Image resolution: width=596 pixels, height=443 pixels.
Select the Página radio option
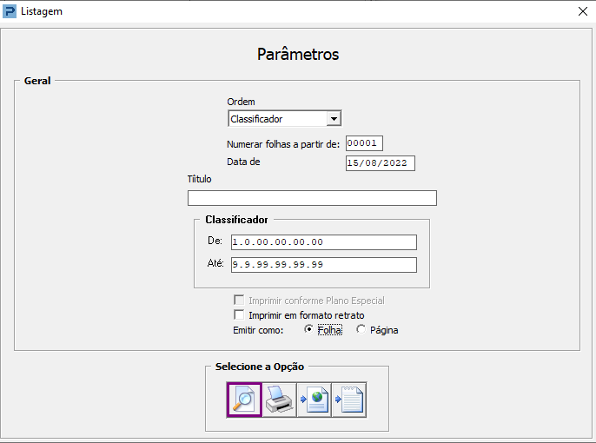coord(361,330)
